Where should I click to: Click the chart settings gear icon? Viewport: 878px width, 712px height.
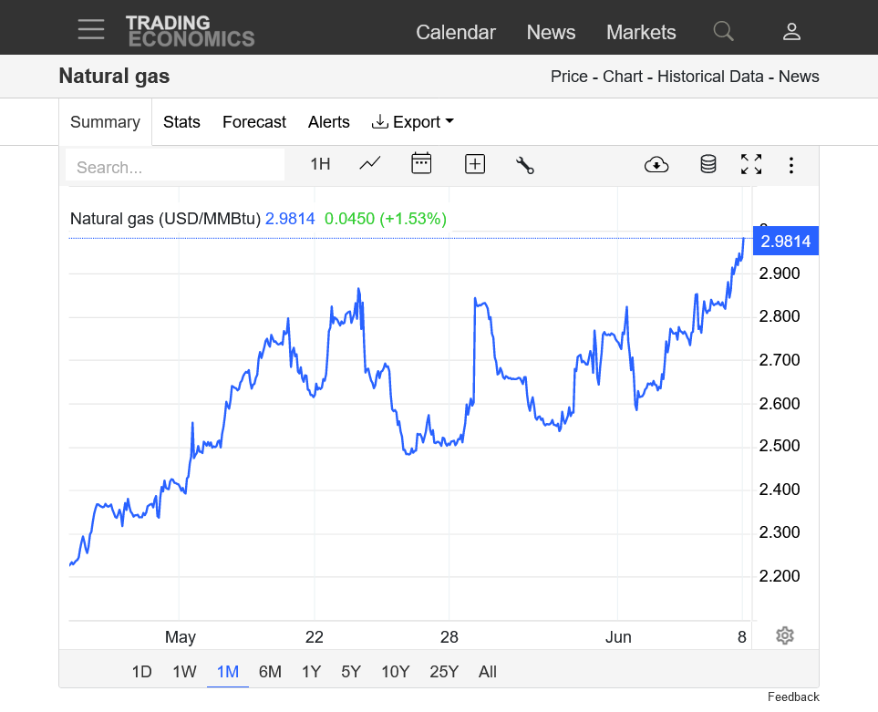tap(785, 635)
